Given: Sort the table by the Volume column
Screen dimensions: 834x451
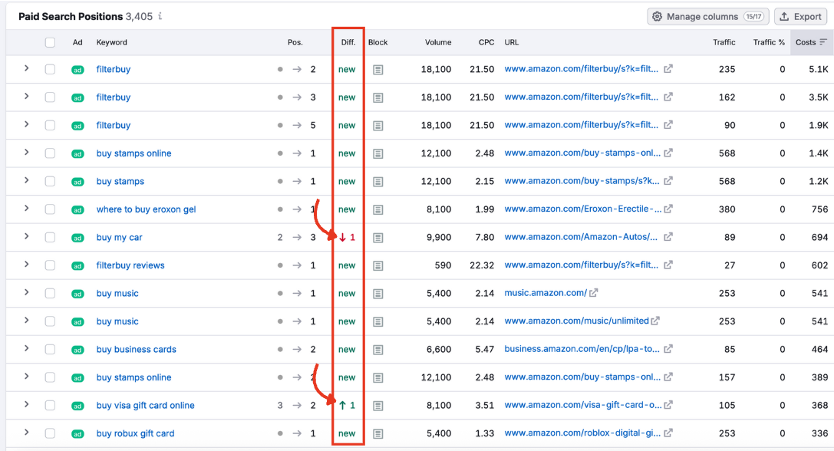Looking at the screenshot, I should pos(438,42).
